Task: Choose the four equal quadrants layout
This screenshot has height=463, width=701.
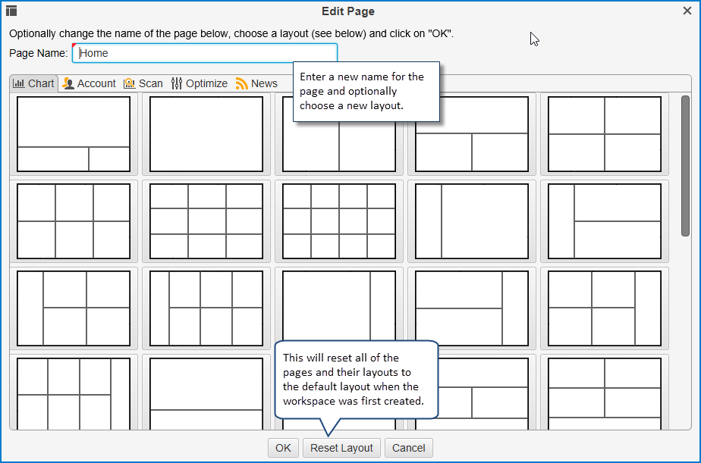Action: pyautogui.click(x=605, y=134)
